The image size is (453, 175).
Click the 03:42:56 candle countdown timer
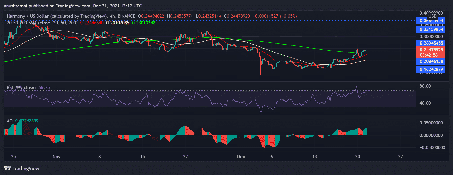428,55
